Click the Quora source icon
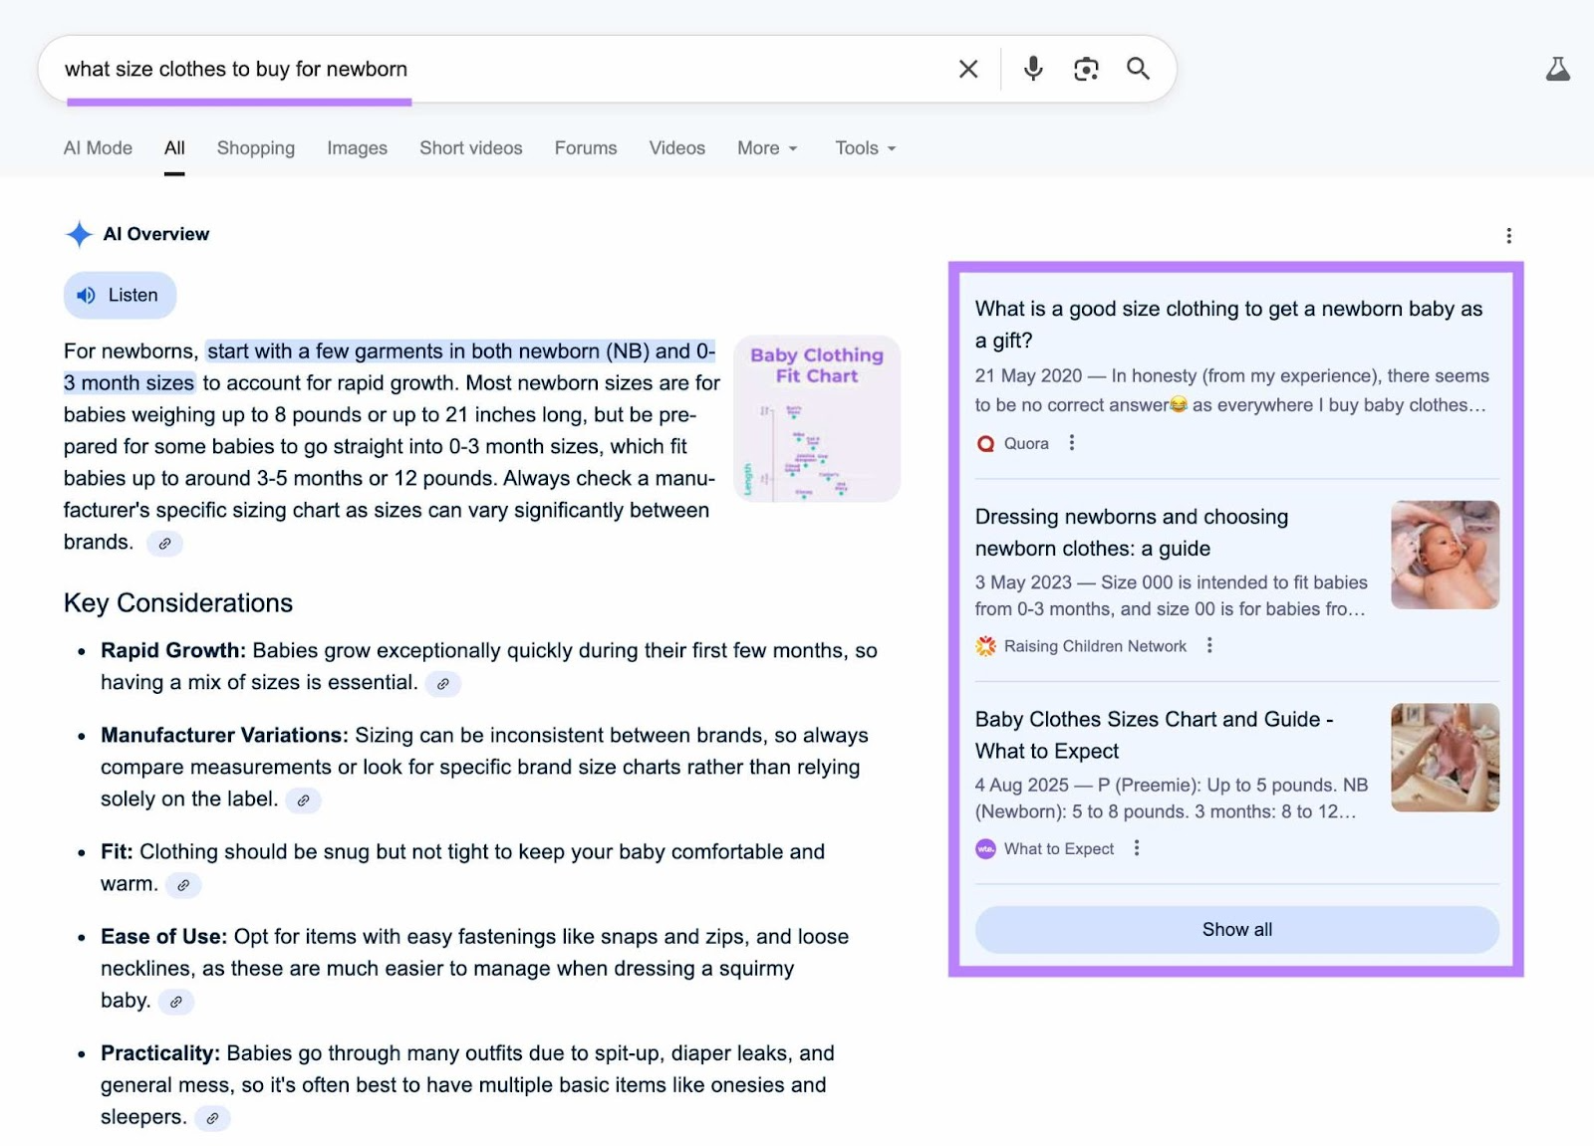 985,443
